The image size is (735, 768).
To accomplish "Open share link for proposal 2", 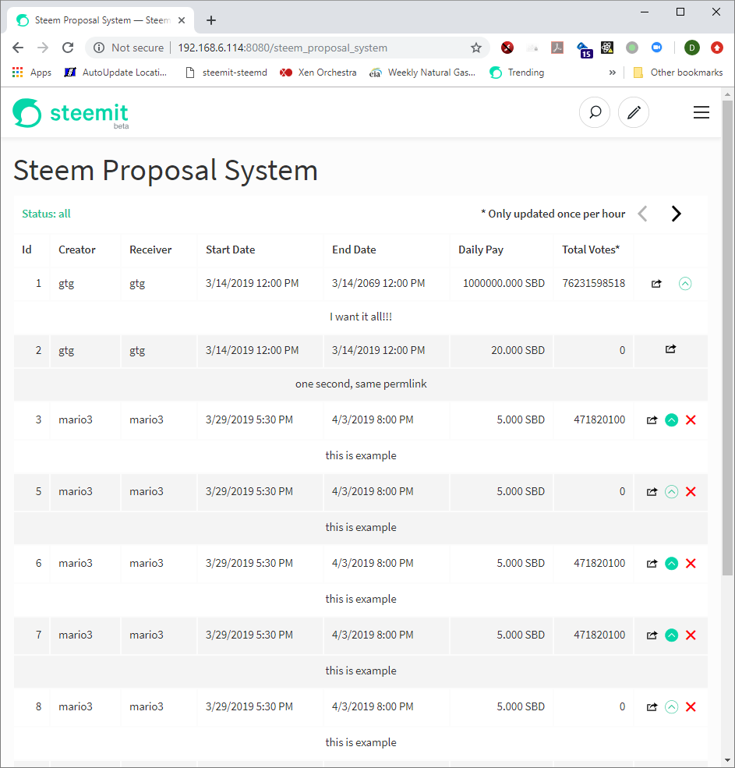I will pos(670,349).
